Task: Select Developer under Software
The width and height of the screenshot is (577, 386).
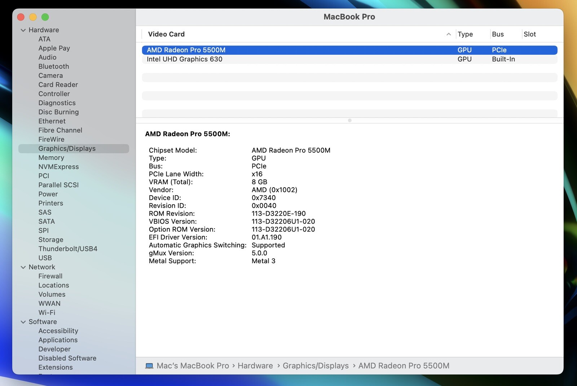Action: (54, 349)
